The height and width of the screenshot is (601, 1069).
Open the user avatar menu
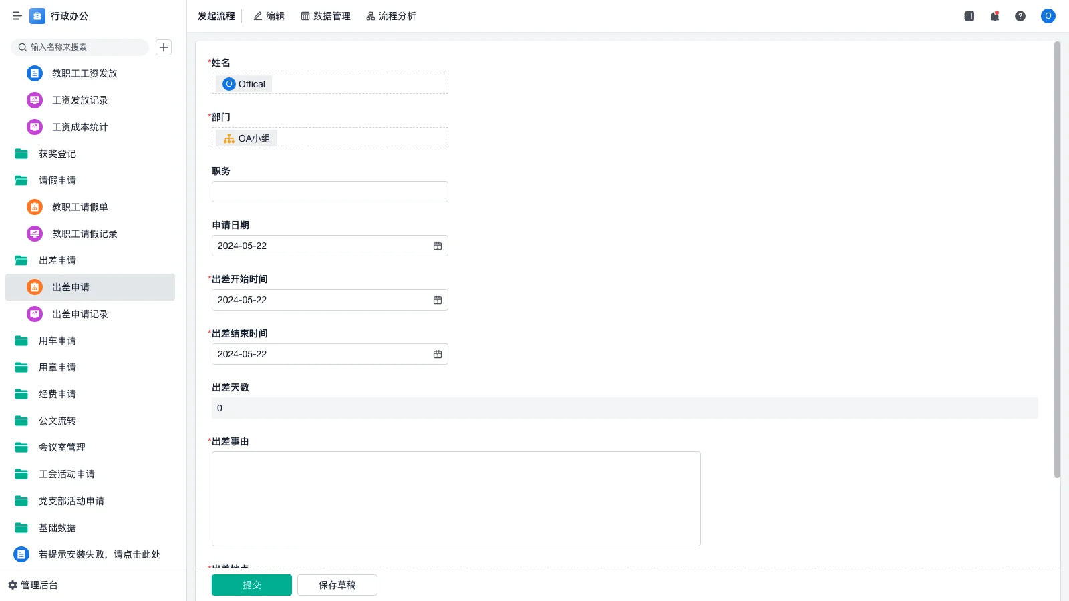tap(1048, 16)
